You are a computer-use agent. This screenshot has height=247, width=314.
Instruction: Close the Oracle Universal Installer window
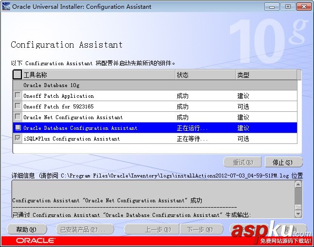304,7
